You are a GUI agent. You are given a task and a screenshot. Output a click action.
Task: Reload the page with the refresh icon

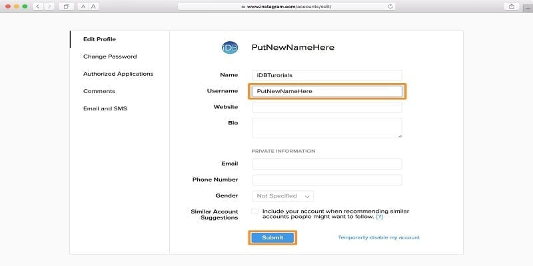tap(389, 6)
